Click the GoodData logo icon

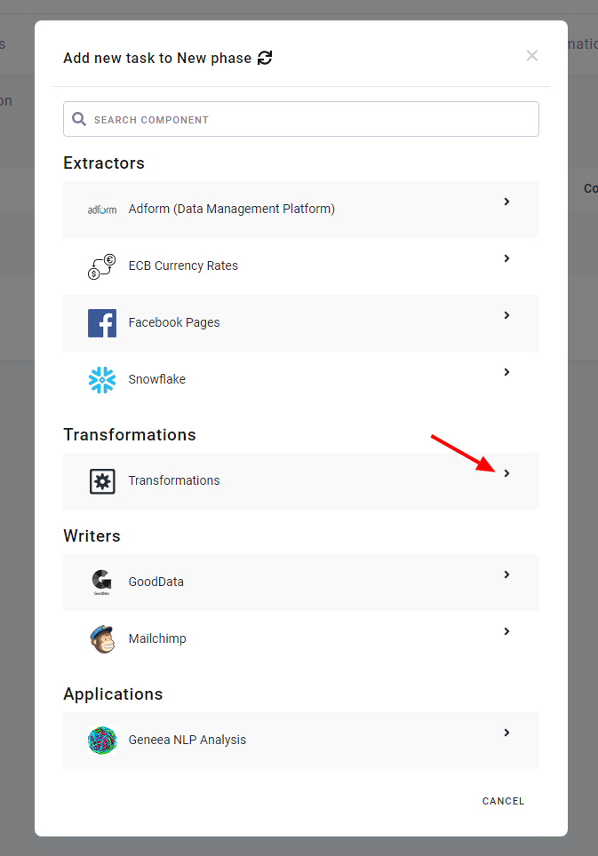[x=101, y=583]
